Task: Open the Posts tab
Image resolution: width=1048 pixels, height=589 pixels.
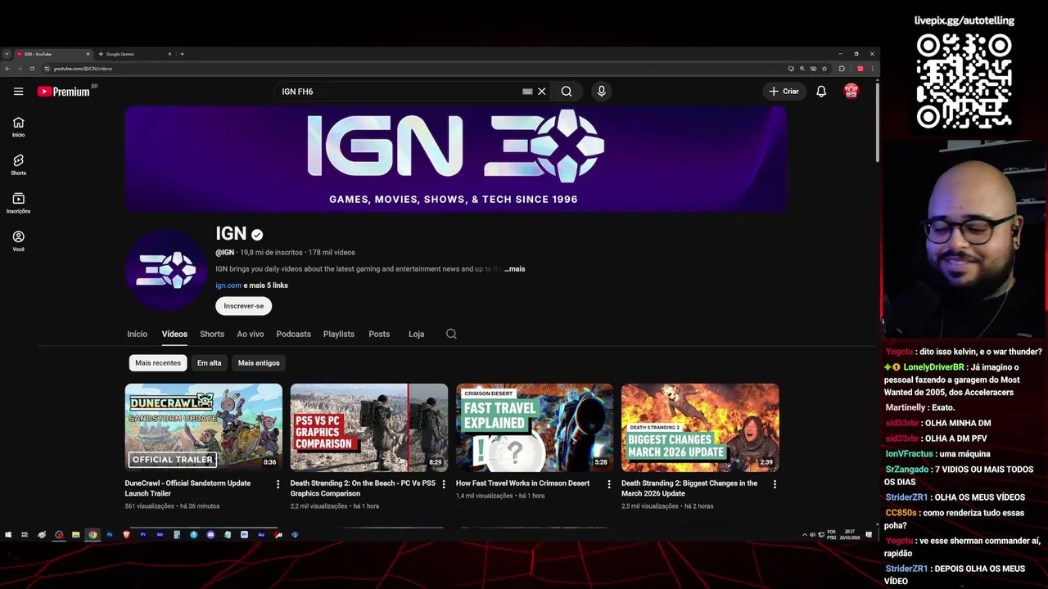Action: point(379,334)
